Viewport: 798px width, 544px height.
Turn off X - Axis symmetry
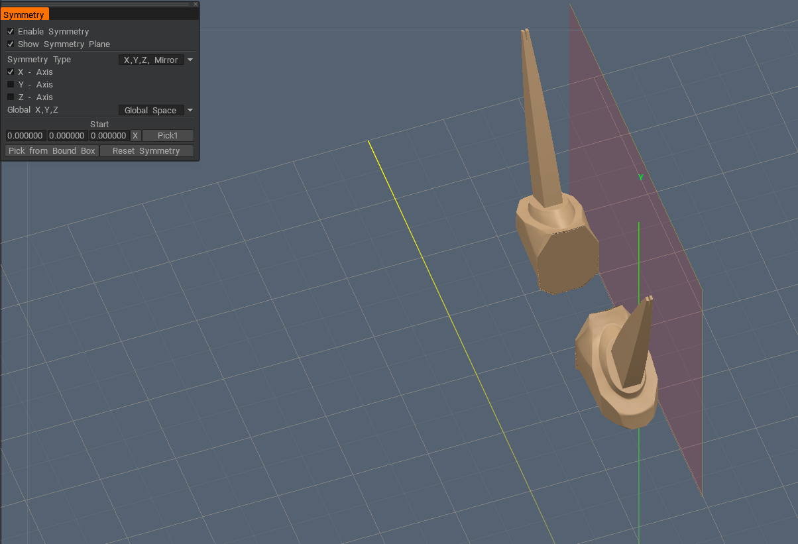pyautogui.click(x=11, y=72)
